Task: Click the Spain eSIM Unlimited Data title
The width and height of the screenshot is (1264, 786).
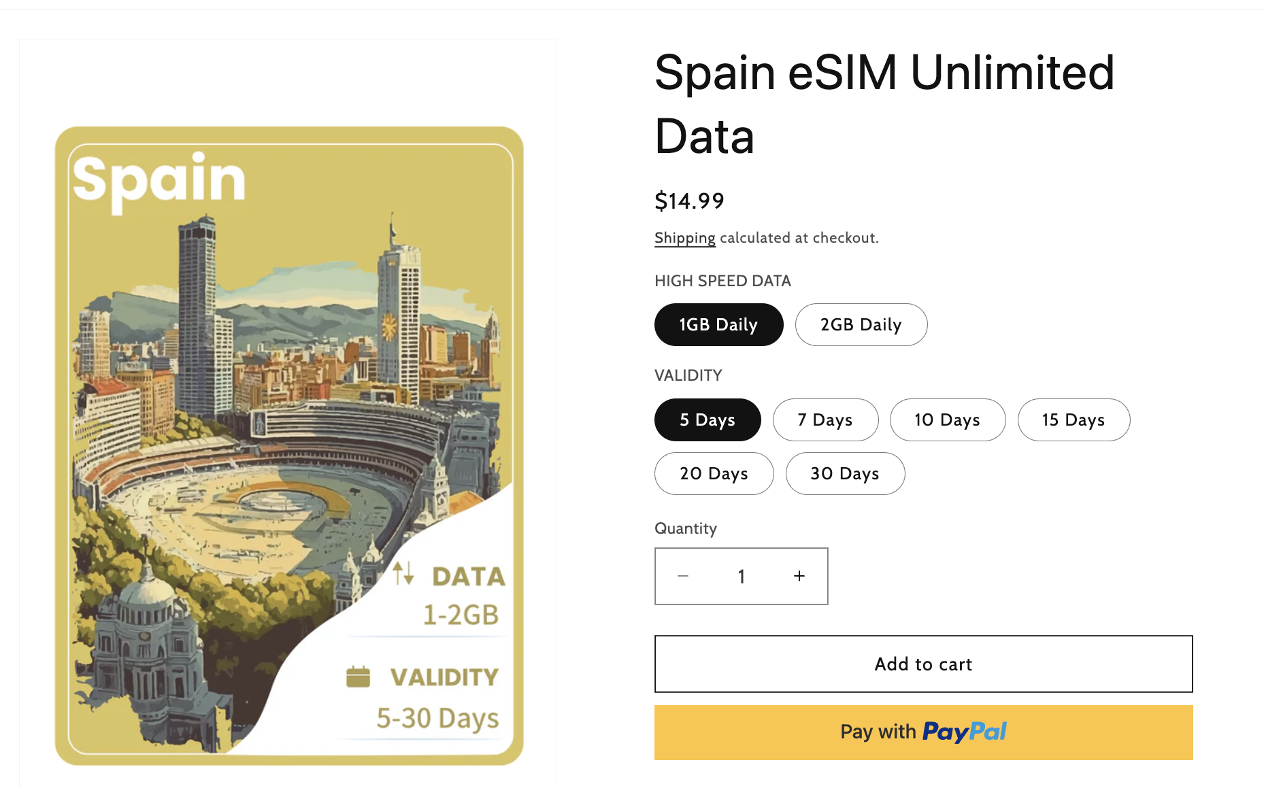Action: point(884,104)
